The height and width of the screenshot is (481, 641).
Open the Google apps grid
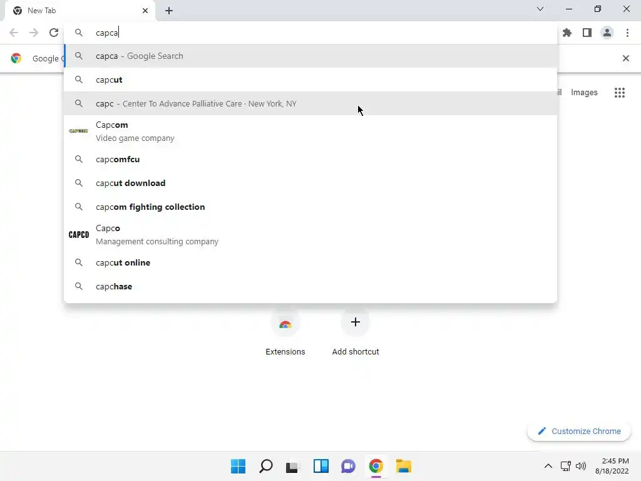point(620,93)
